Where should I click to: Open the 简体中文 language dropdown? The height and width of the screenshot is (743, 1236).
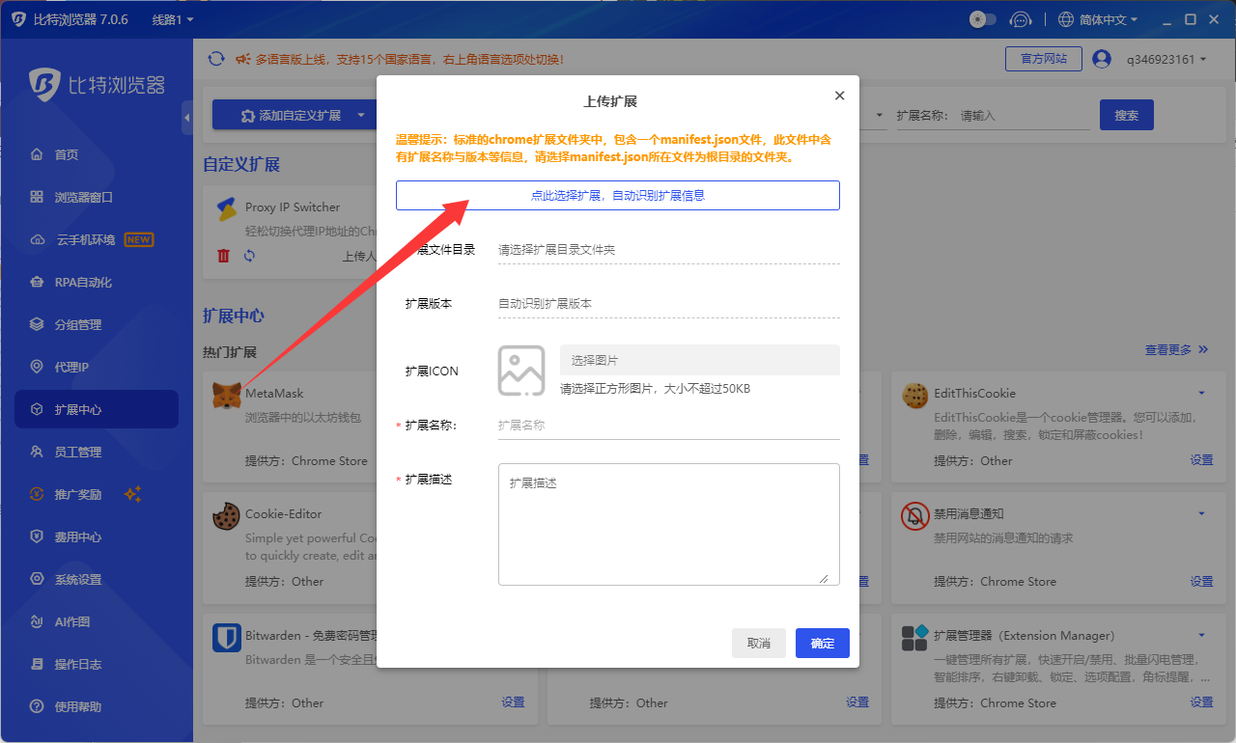pos(1099,19)
